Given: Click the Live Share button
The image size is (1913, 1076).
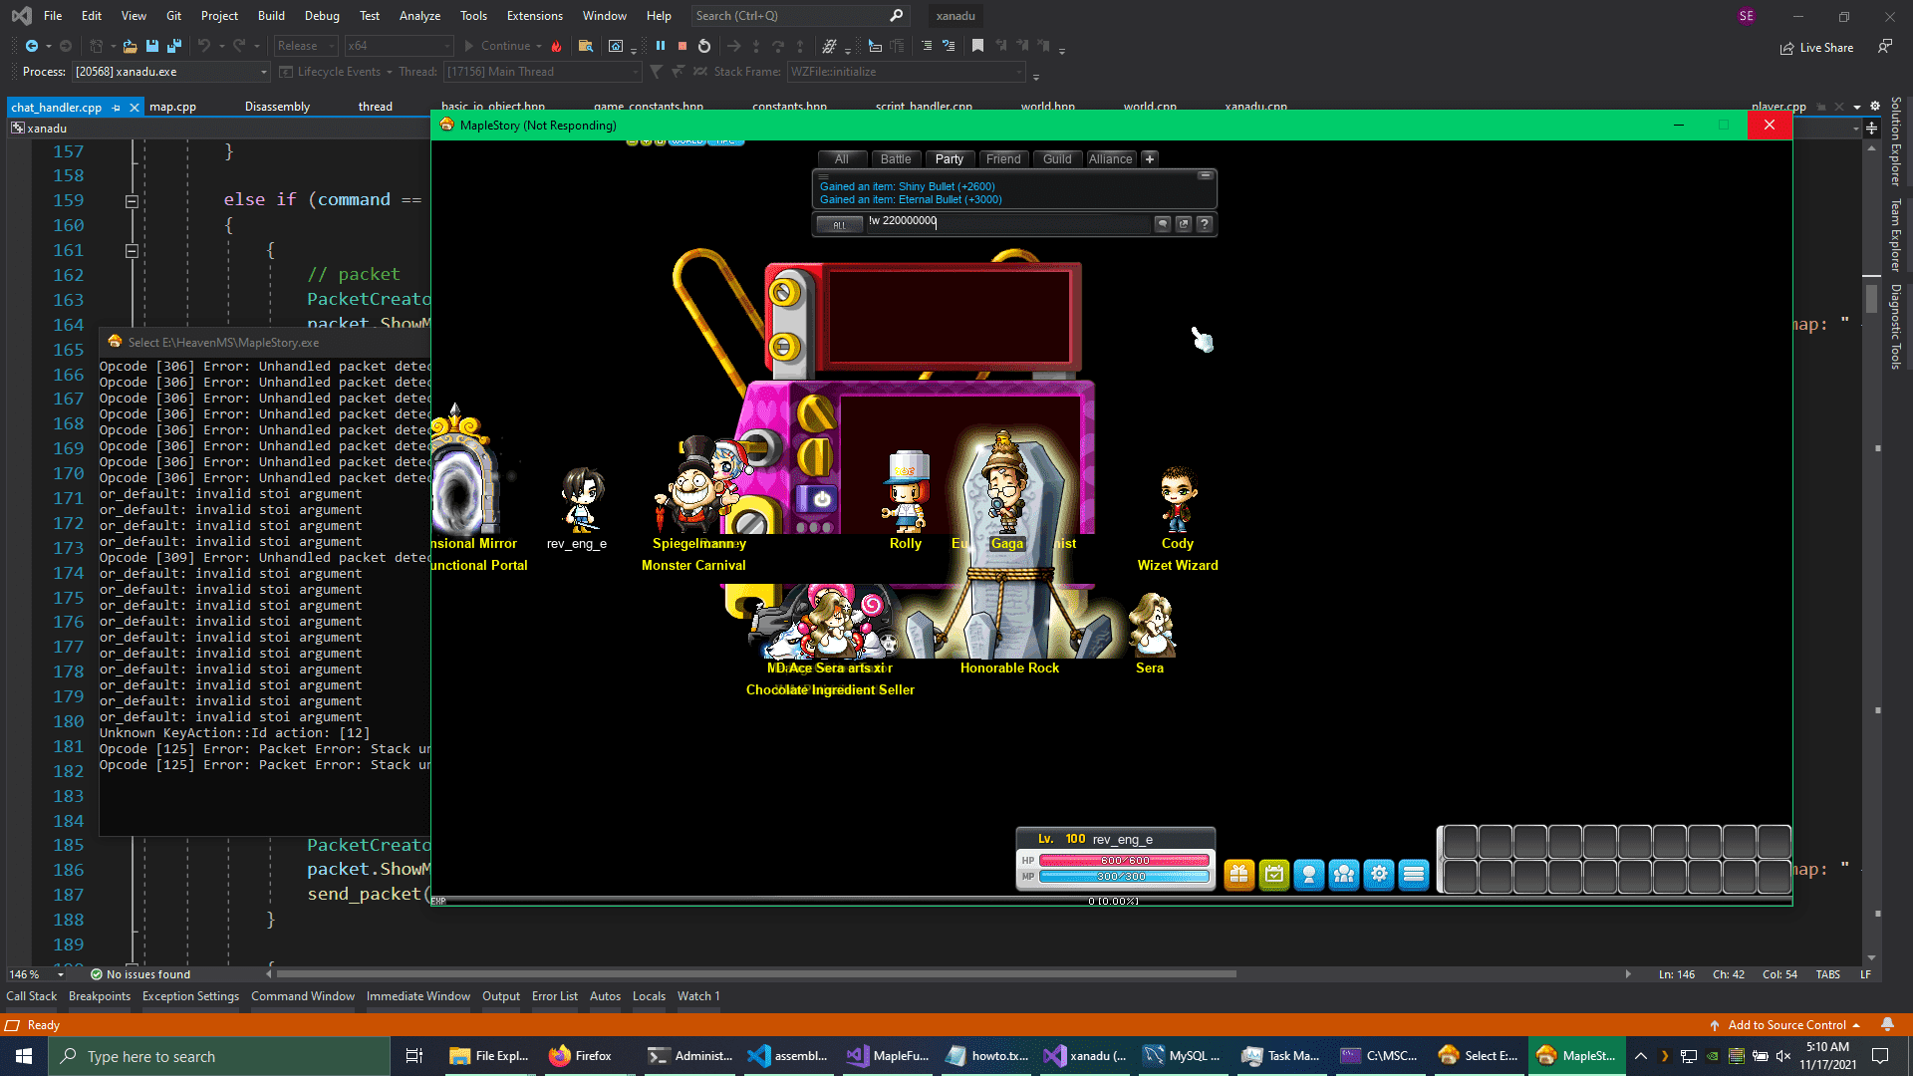Looking at the screenshot, I should tap(1816, 47).
